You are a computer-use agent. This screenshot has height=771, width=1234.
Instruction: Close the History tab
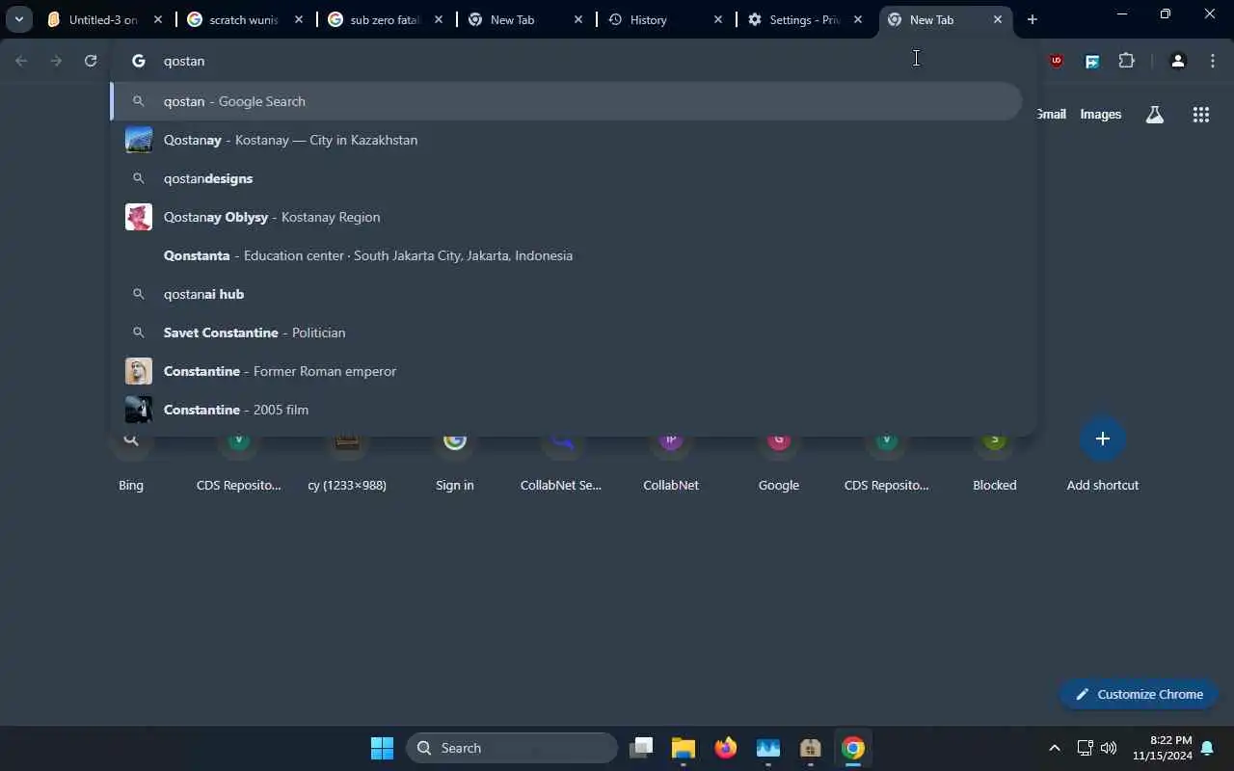[x=718, y=19]
